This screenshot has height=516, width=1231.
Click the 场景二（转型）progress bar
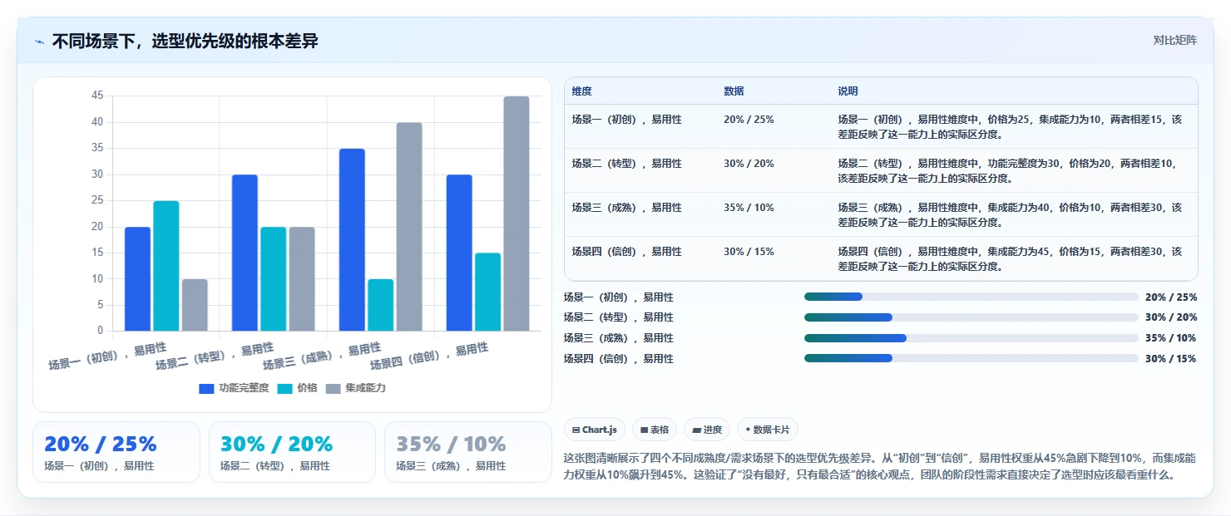(x=971, y=317)
